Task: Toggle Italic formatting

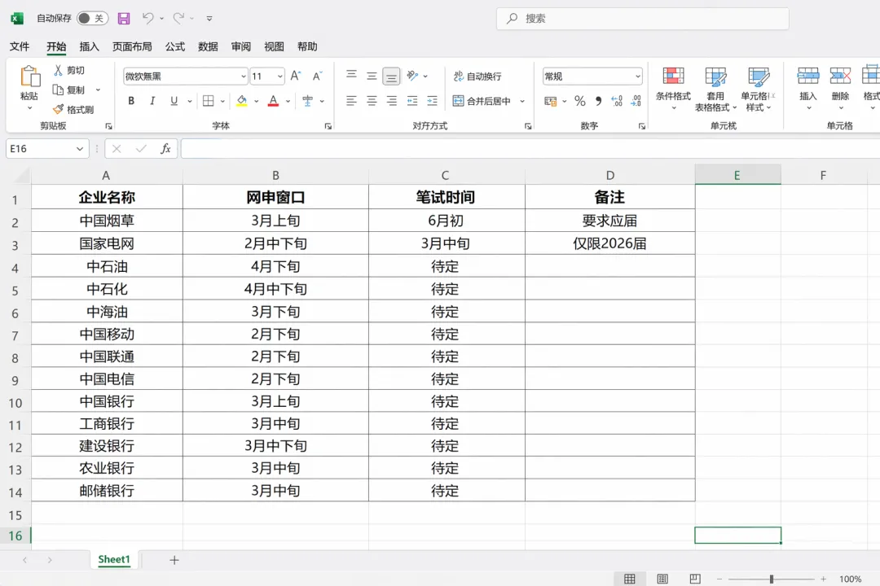Action: pyautogui.click(x=152, y=101)
